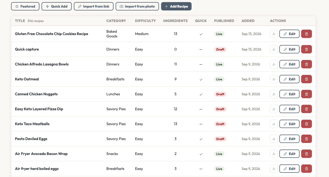Click the Lunches category cell
Viewport: 329px width, 177px height.
(x=113, y=94)
